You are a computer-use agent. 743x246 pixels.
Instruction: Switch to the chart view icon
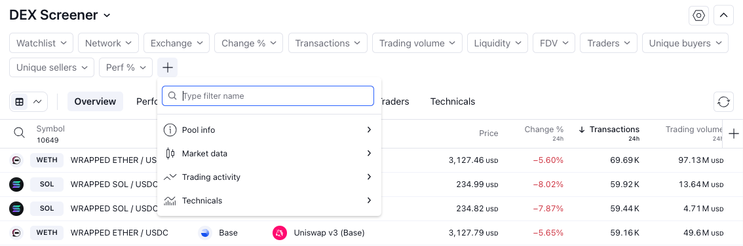[x=37, y=101]
